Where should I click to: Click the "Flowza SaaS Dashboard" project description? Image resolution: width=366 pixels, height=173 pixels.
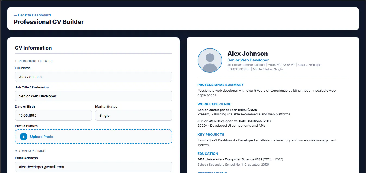point(267,143)
